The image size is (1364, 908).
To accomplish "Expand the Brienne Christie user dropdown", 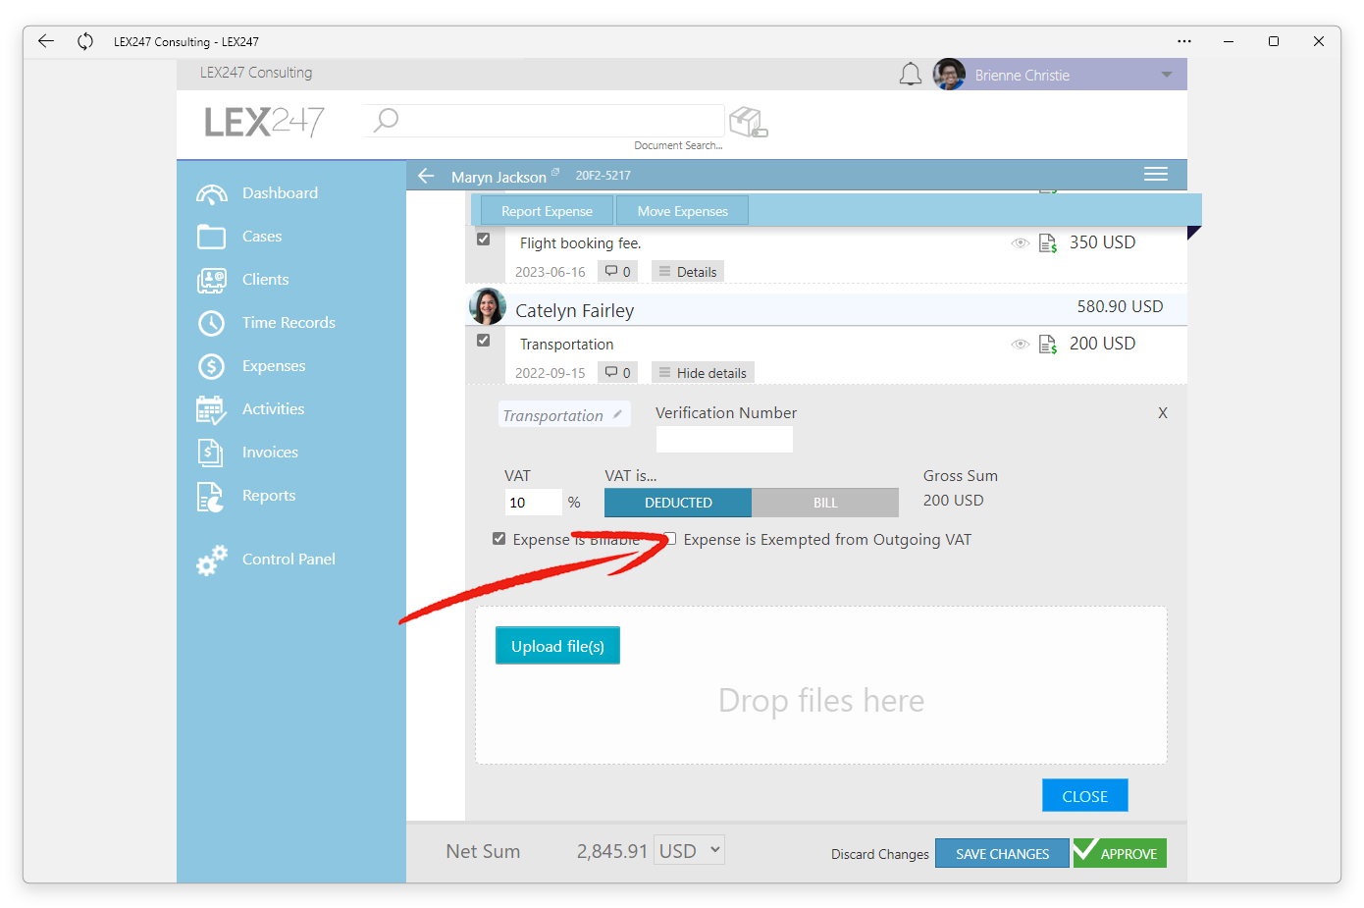I will click(x=1167, y=76).
